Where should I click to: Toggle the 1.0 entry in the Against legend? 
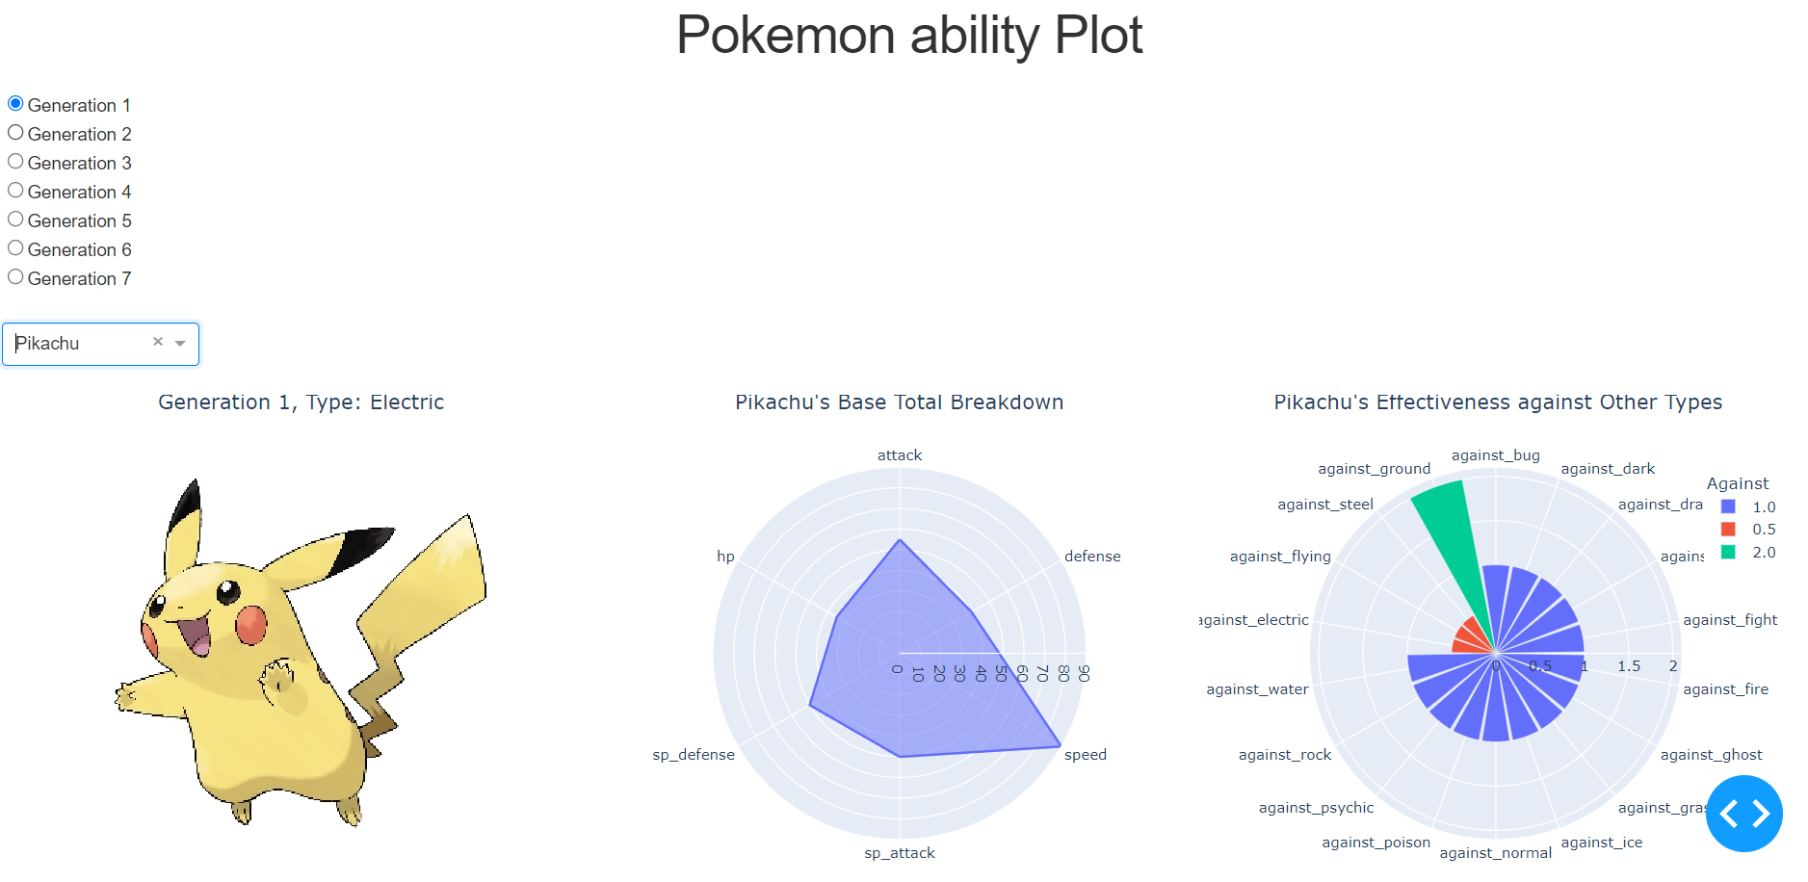click(1763, 506)
